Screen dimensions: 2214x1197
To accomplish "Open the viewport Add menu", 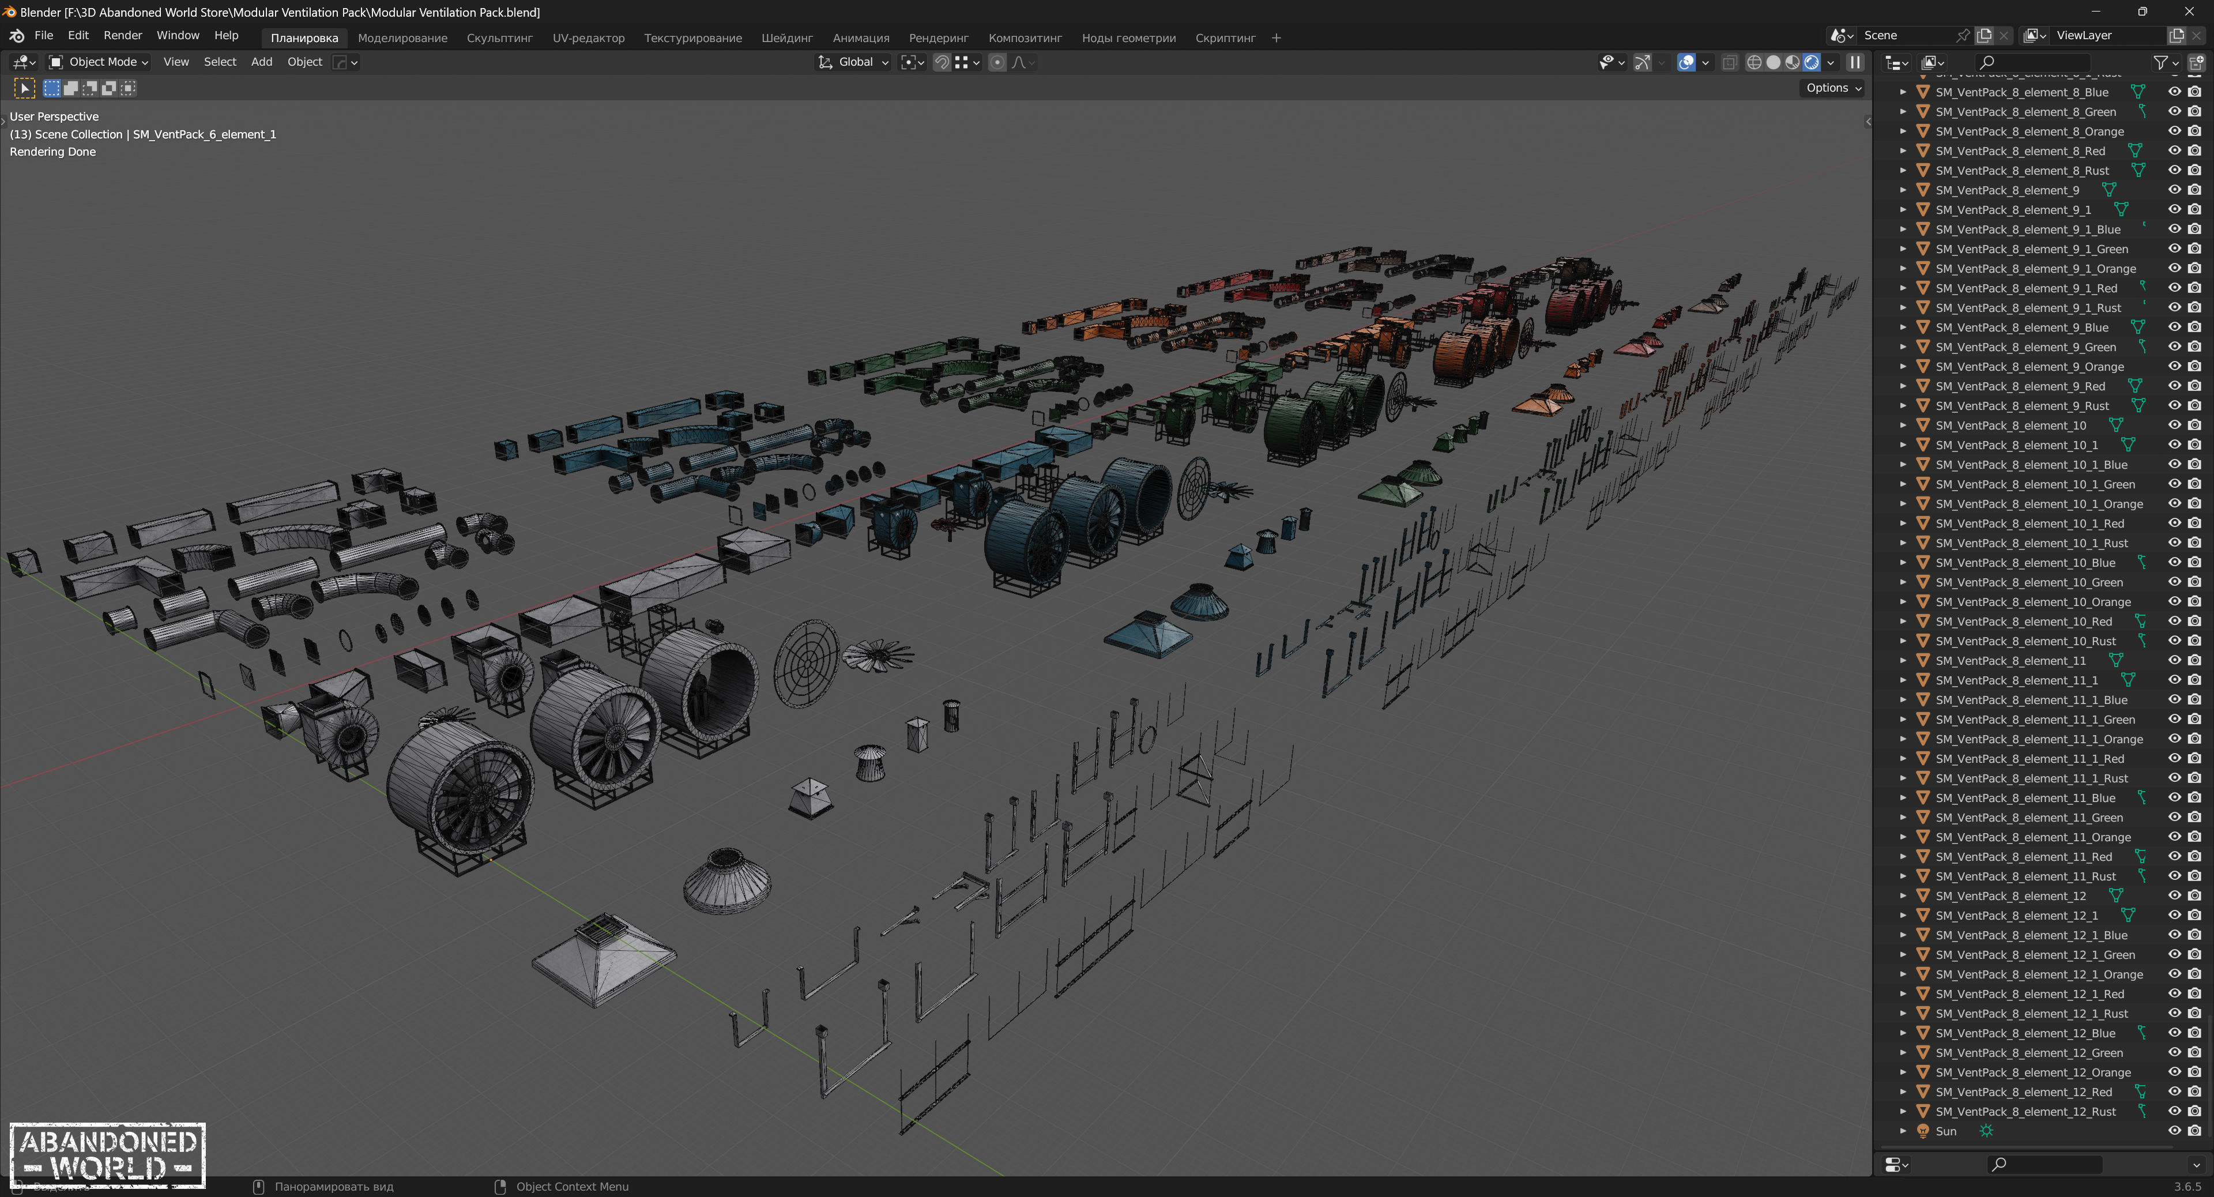I will pyautogui.click(x=261, y=62).
